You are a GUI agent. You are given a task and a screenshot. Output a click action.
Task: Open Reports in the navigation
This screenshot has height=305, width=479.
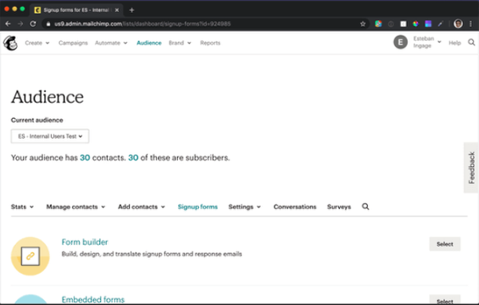click(x=210, y=43)
